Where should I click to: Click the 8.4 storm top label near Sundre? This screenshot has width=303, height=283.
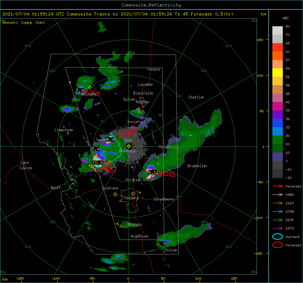click(x=110, y=139)
